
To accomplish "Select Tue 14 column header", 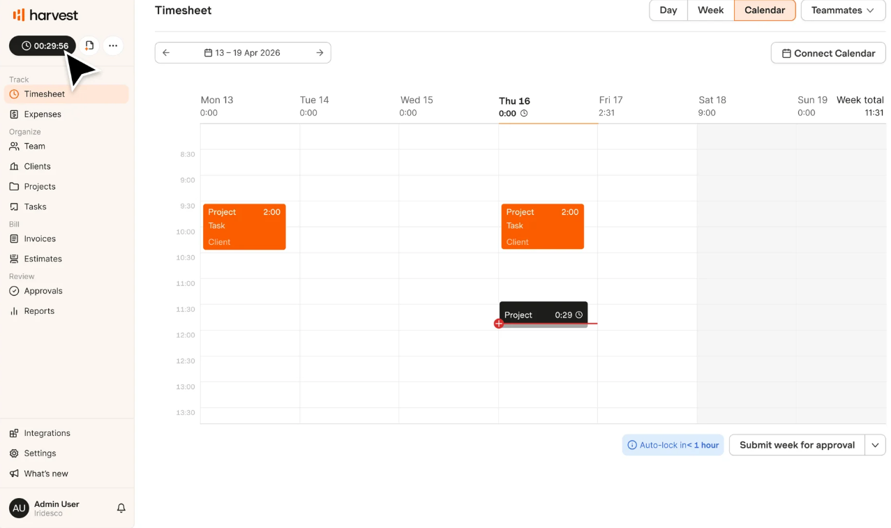I will (314, 100).
